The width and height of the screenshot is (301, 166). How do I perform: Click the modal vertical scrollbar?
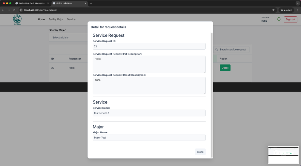[212, 95]
